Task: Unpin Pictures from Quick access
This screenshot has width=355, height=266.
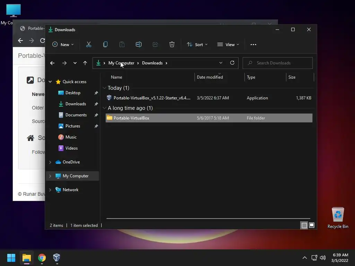Action: point(96,126)
